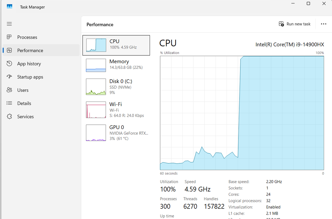Viewport: 332px width, 219px height.
Task: Maximize the Task Manager window
Action: click(308, 4)
